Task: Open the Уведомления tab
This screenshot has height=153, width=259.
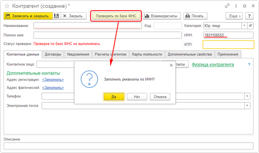Action: [78, 54]
